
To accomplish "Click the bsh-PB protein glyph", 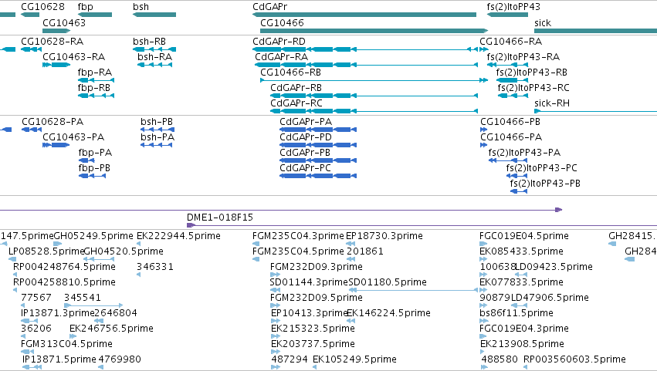I will [157, 130].
